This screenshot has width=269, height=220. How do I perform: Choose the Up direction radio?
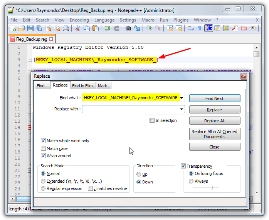[x=139, y=174]
